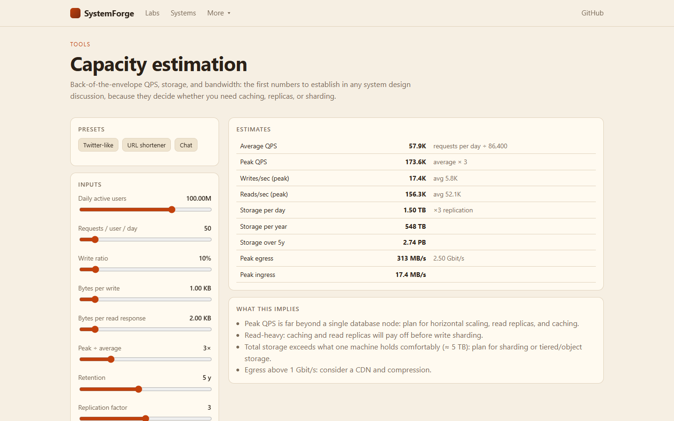Select the Peak egress value 313 MB/s
The image size is (674, 421).
pyautogui.click(x=411, y=258)
